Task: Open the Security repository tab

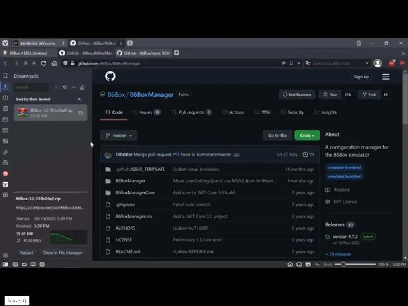Action: pyautogui.click(x=292, y=112)
